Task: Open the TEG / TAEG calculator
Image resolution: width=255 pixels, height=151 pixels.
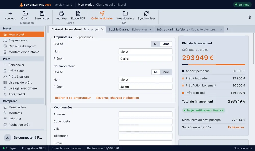Action: [x=22, y=94]
